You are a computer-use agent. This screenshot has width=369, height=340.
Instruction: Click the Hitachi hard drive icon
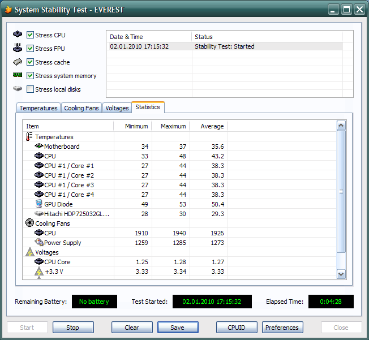coord(39,214)
